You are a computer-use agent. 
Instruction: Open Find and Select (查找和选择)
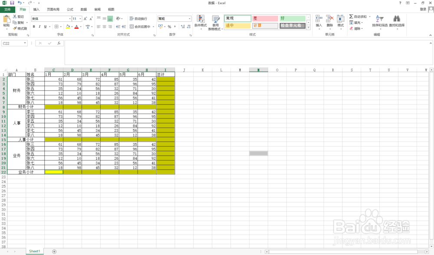click(x=397, y=22)
